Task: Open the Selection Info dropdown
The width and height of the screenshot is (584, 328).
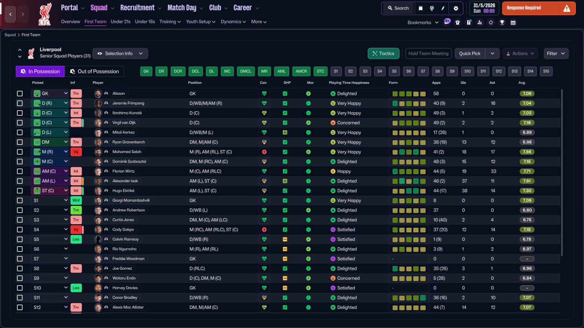Action: point(120,53)
